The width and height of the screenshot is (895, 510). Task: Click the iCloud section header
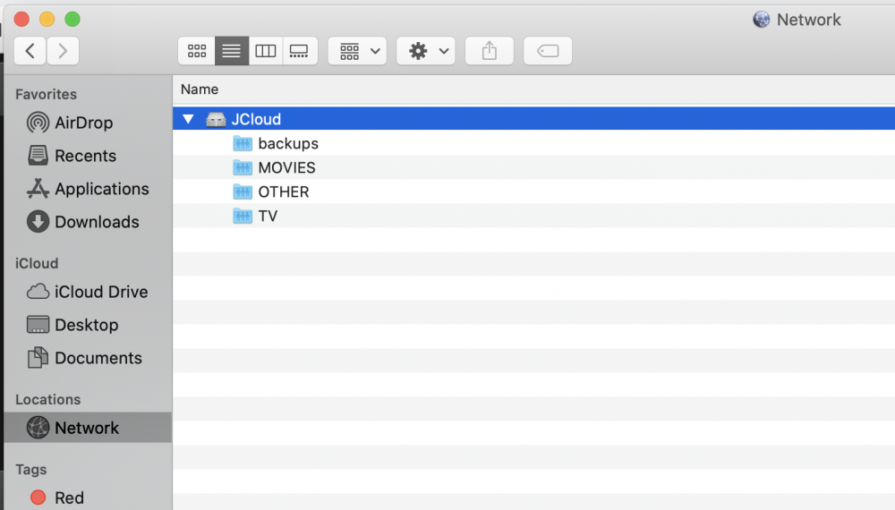(x=37, y=264)
